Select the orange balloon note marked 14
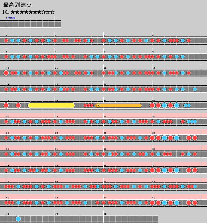This screenshot has width=207, height=223. [98, 105]
